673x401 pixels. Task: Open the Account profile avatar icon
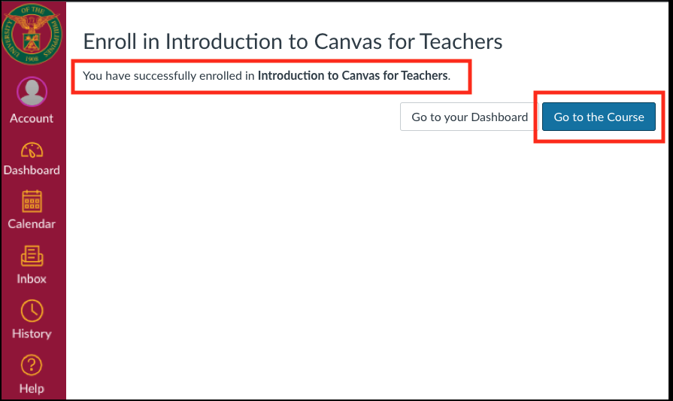pos(32,92)
